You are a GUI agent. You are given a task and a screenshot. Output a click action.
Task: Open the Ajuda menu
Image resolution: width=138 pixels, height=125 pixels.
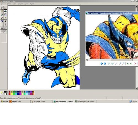32,4
